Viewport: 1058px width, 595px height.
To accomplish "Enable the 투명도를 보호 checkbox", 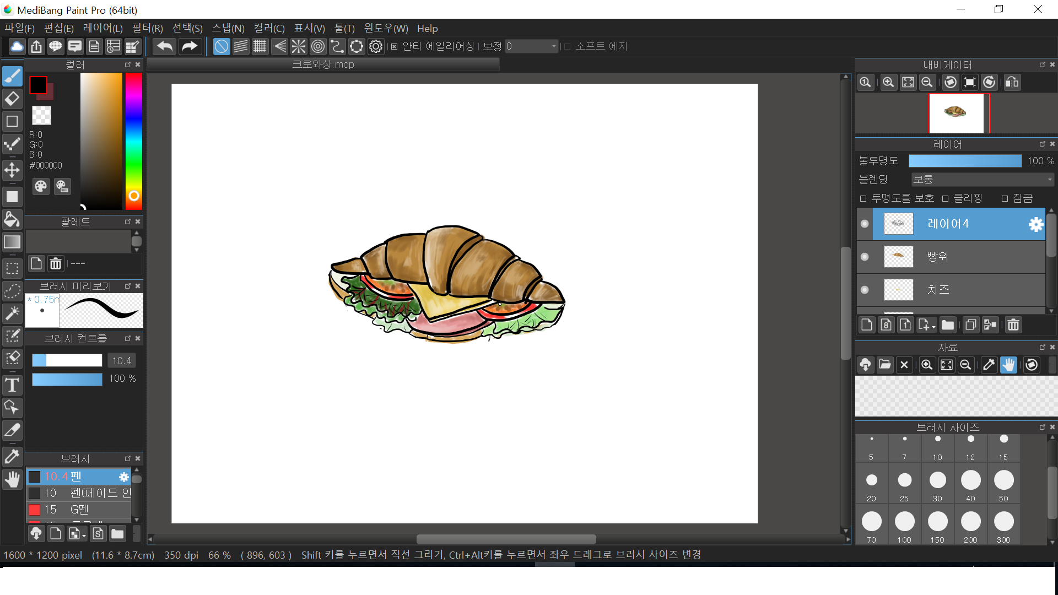I will click(863, 198).
